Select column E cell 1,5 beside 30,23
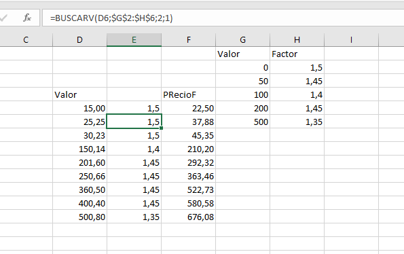 pos(134,136)
